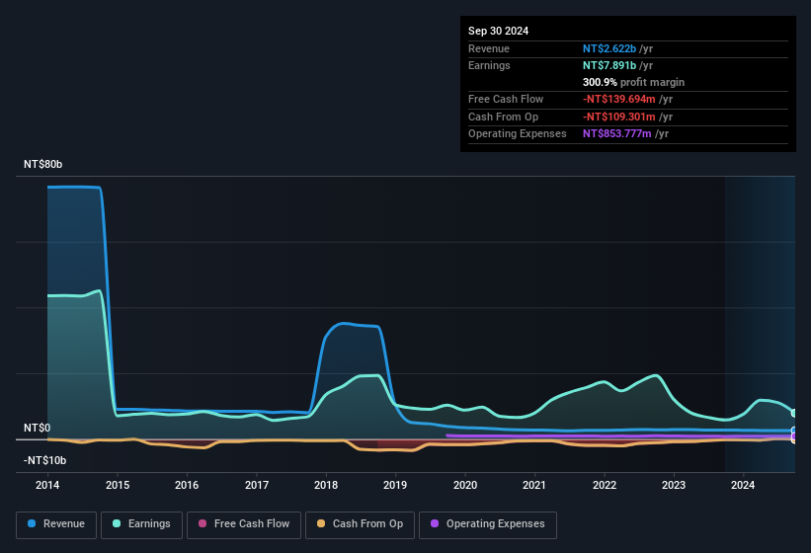The height and width of the screenshot is (553, 811).
Task: Click the NT$853.777m operating expenses value
Action: pyautogui.click(x=617, y=134)
